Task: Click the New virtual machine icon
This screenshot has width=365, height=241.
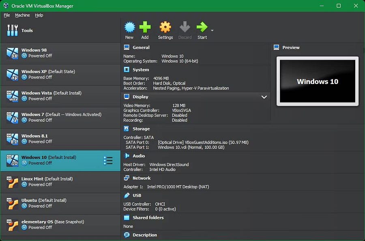Action: (x=129, y=28)
